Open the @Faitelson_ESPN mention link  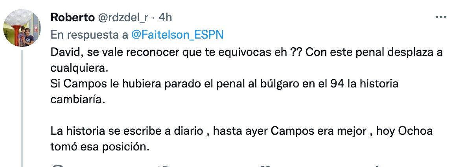(x=177, y=35)
